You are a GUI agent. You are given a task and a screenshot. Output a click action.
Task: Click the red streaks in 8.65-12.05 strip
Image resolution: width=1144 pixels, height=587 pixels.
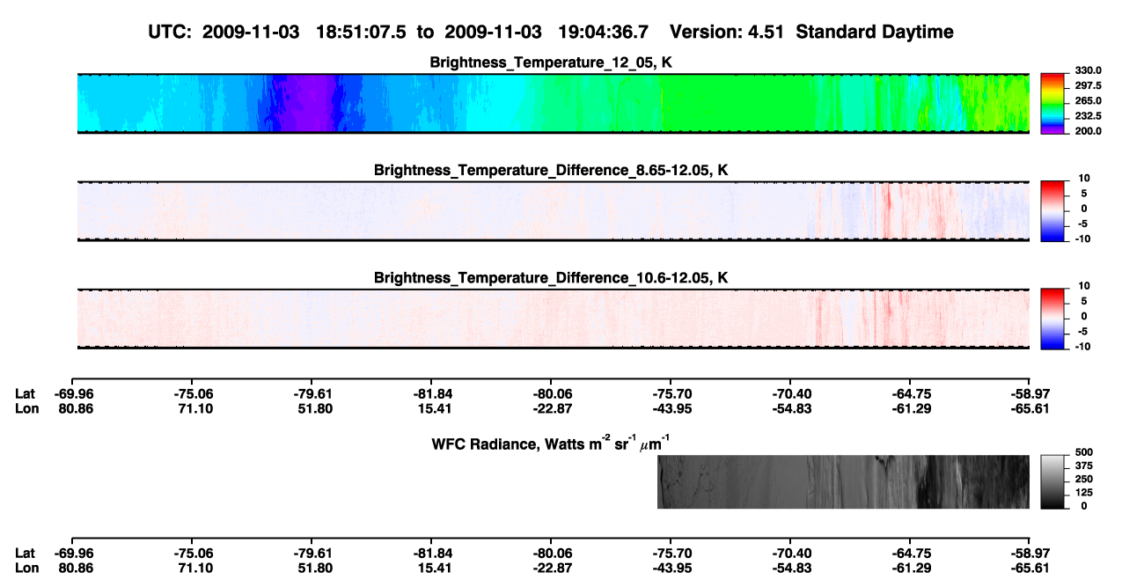887,209
